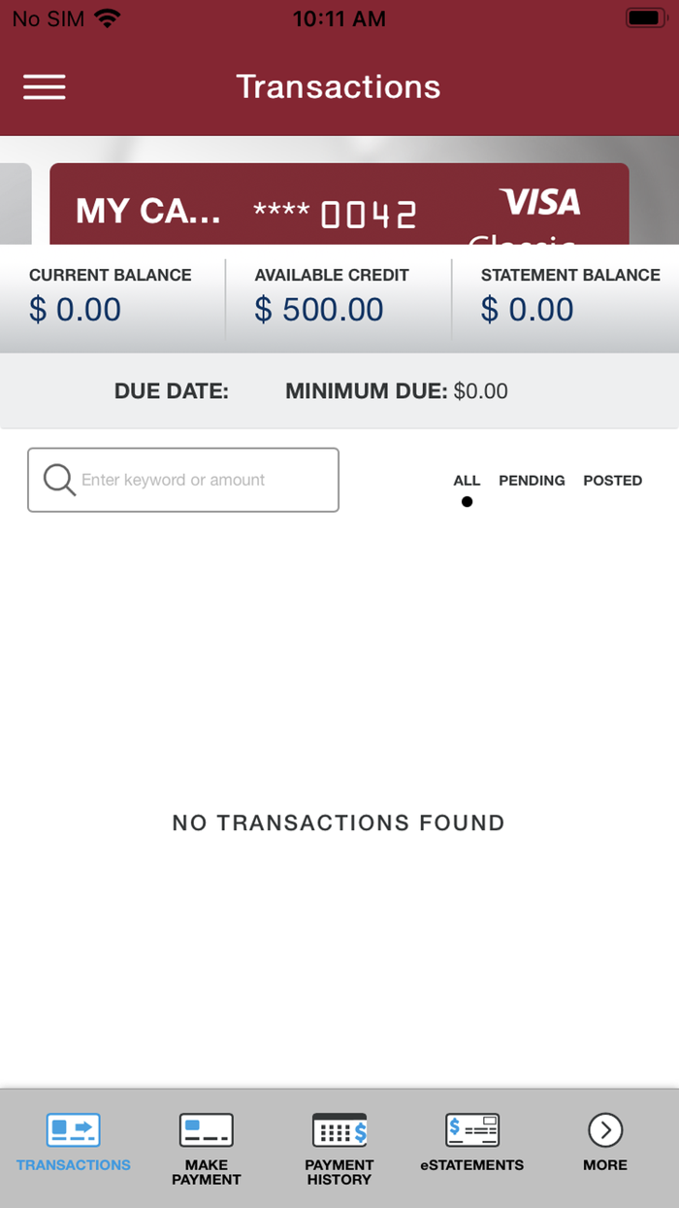Switch to PENDING transactions filter
The image size is (679, 1208).
coord(532,480)
